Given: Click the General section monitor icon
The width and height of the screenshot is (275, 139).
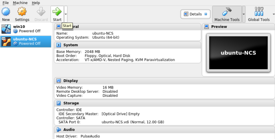Looking at the screenshot, I should (58, 27).
